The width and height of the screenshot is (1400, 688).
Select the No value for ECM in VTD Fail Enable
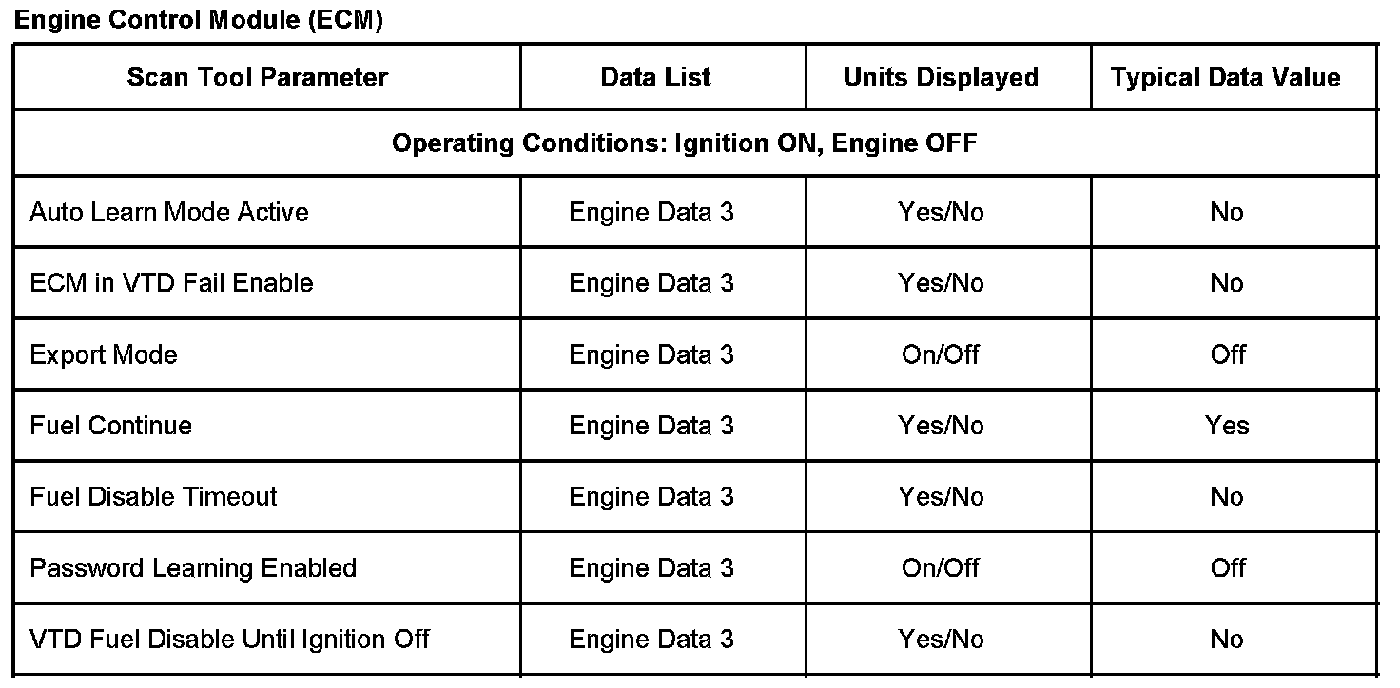click(1227, 283)
